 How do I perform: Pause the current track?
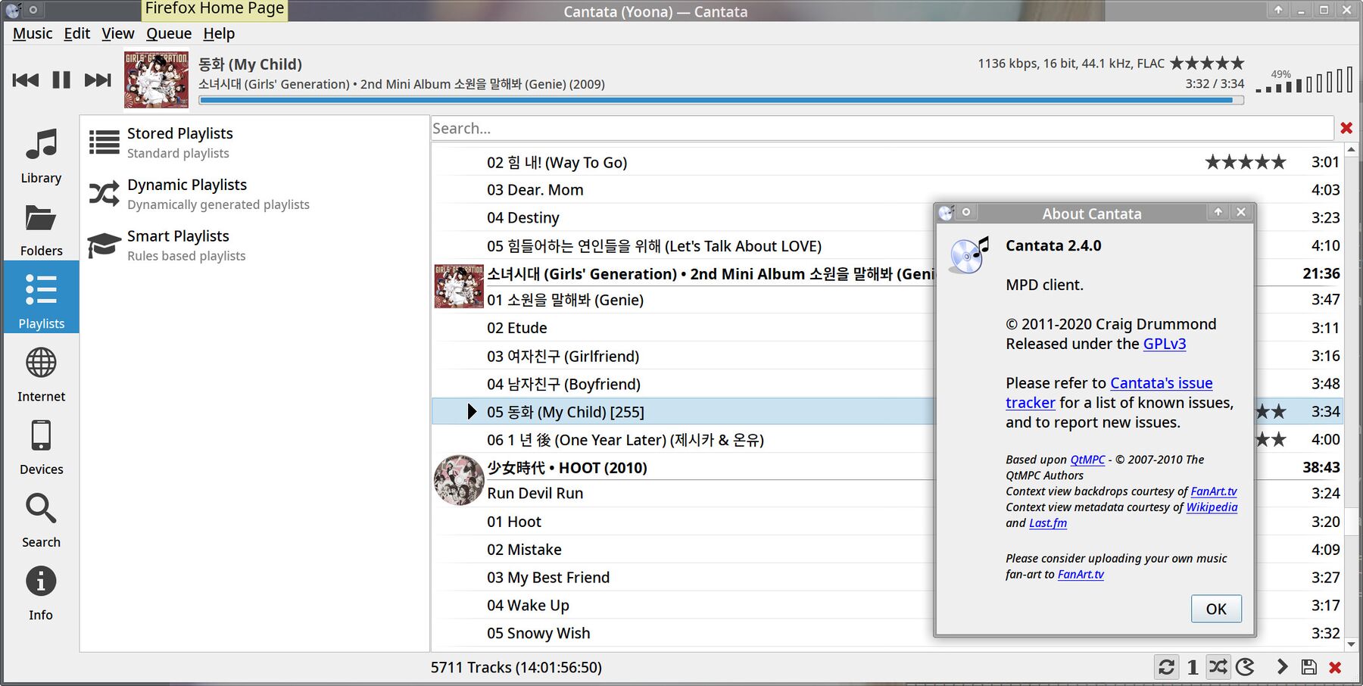click(x=61, y=80)
